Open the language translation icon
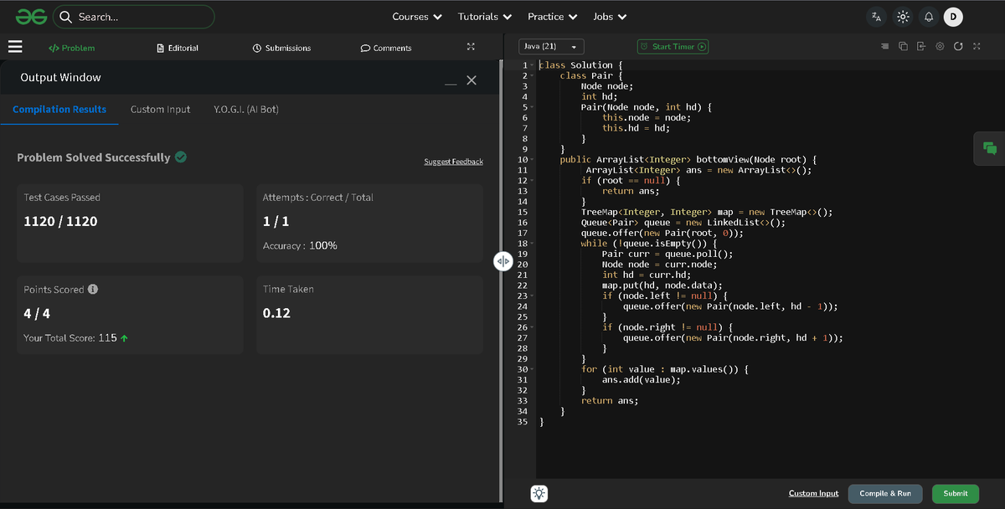 tap(876, 17)
